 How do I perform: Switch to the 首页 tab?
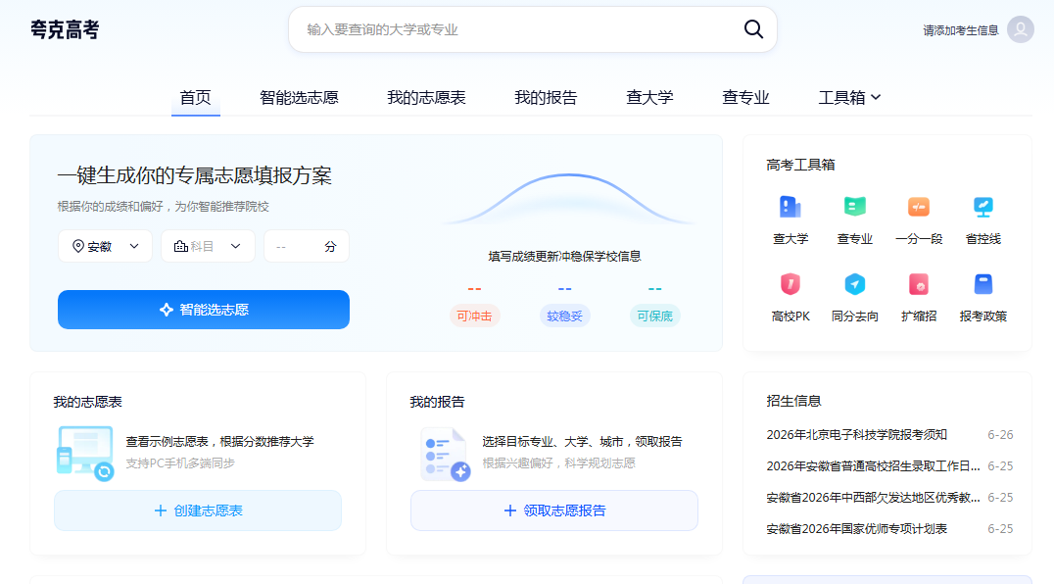tap(196, 97)
